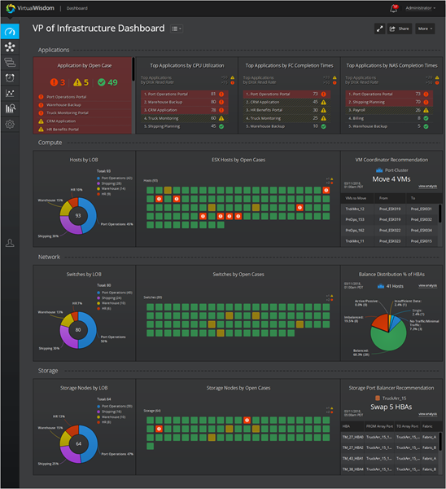Screen dimensions: 446x489
Task: Click critical icon on Port Operations FC row
Action: click(324, 94)
